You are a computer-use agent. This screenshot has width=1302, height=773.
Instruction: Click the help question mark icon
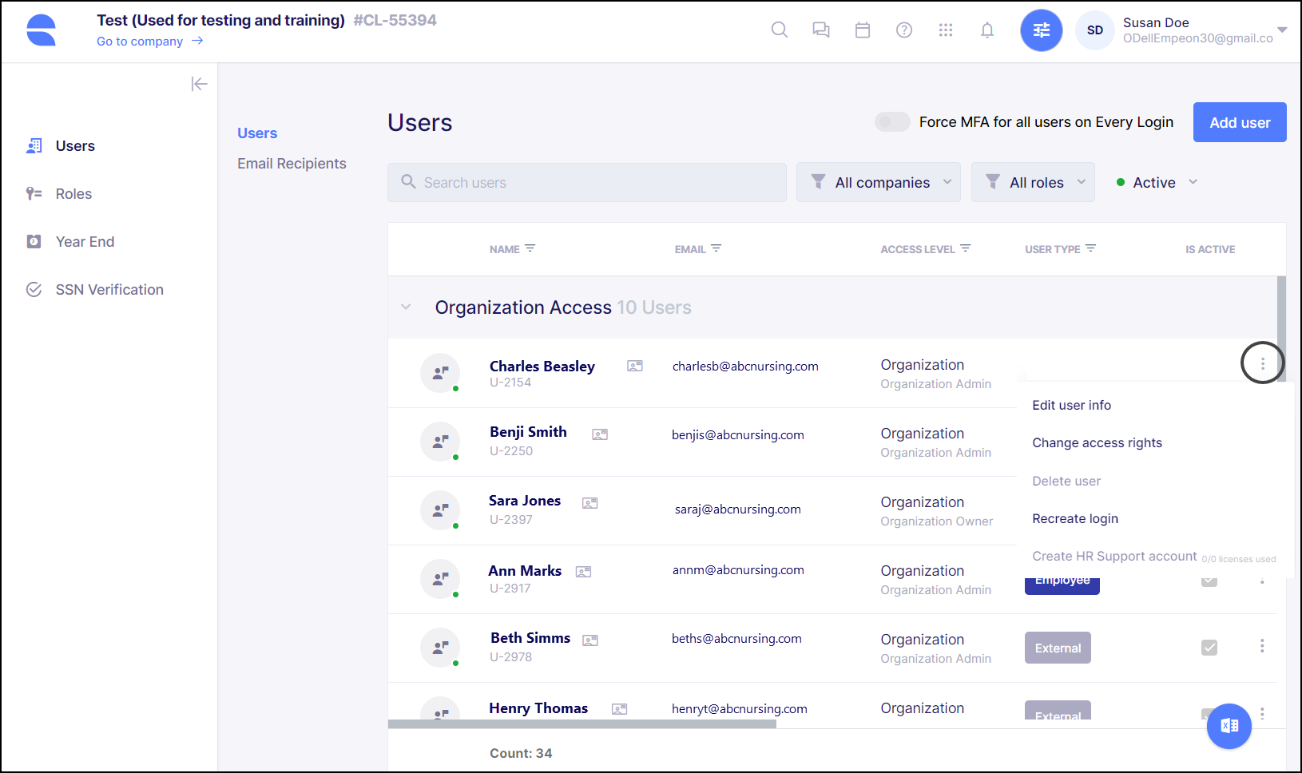(x=904, y=30)
